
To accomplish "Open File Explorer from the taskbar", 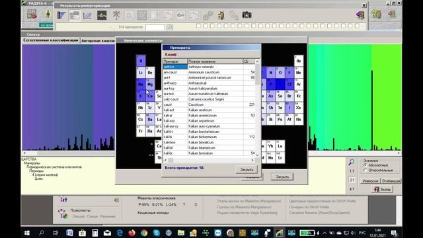I will [x=181, y=233].
